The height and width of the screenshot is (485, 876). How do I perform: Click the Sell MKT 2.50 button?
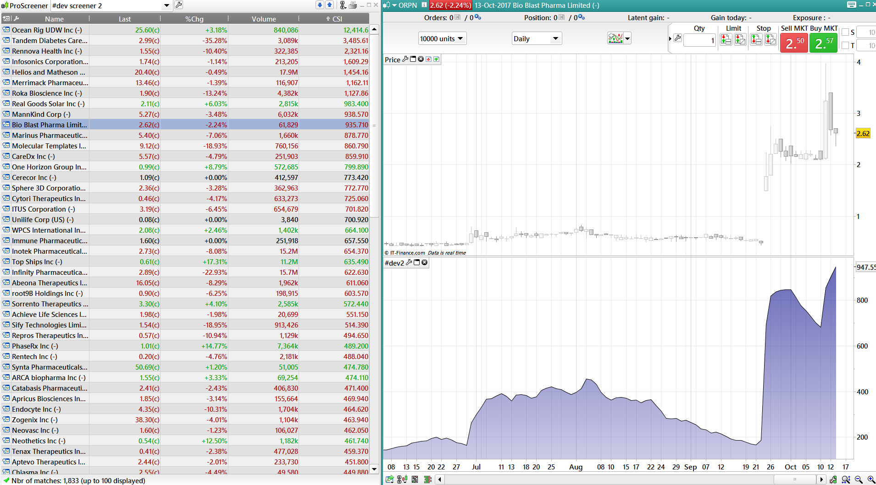794,43
